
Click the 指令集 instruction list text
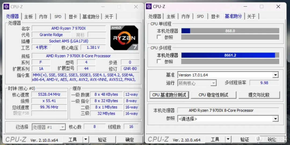[85, 77]
